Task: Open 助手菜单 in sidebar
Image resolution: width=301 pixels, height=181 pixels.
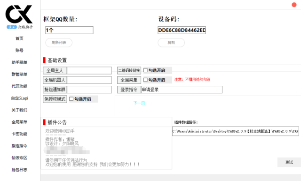Action: click(19, 62)
